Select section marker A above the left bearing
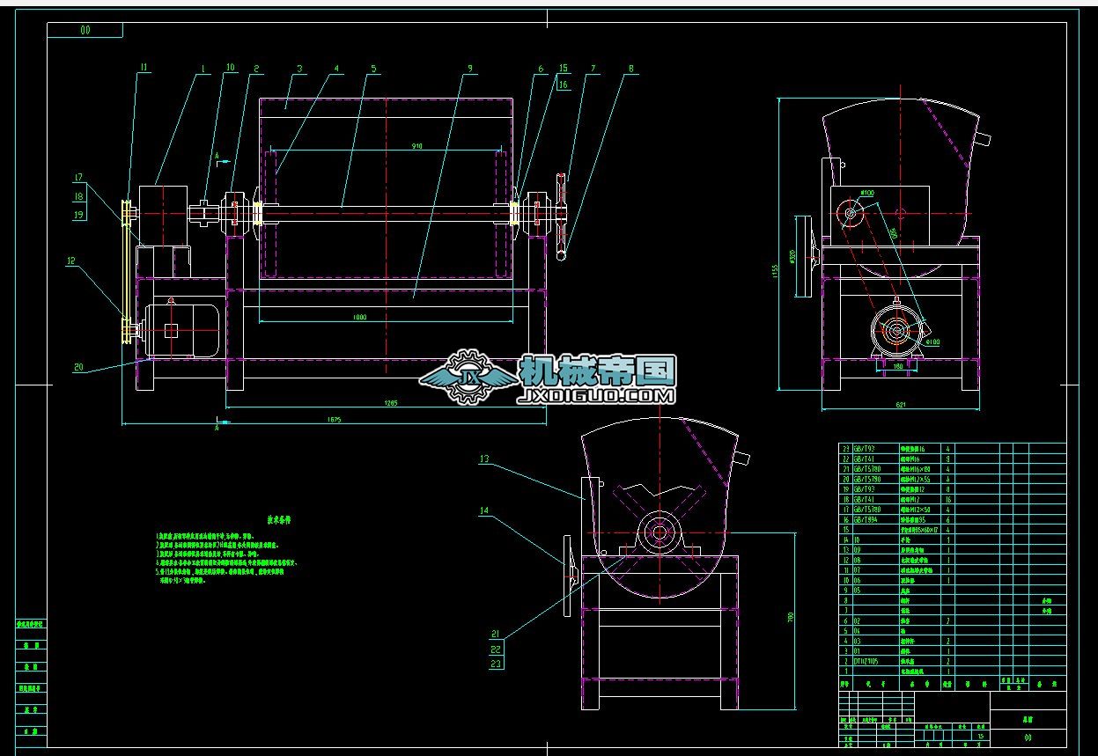Image resolution: width=1098 pixels, height=756 pixels. (x=217, y=154)
